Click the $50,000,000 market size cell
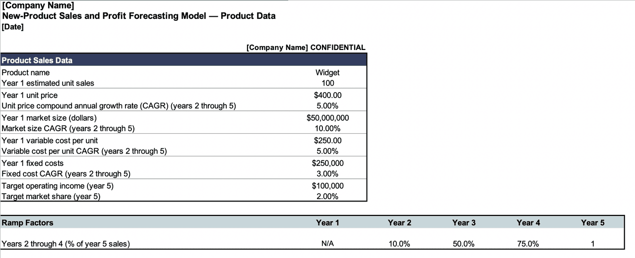The width and height of the screenshot is (635, 258). (x=327, y=118)
